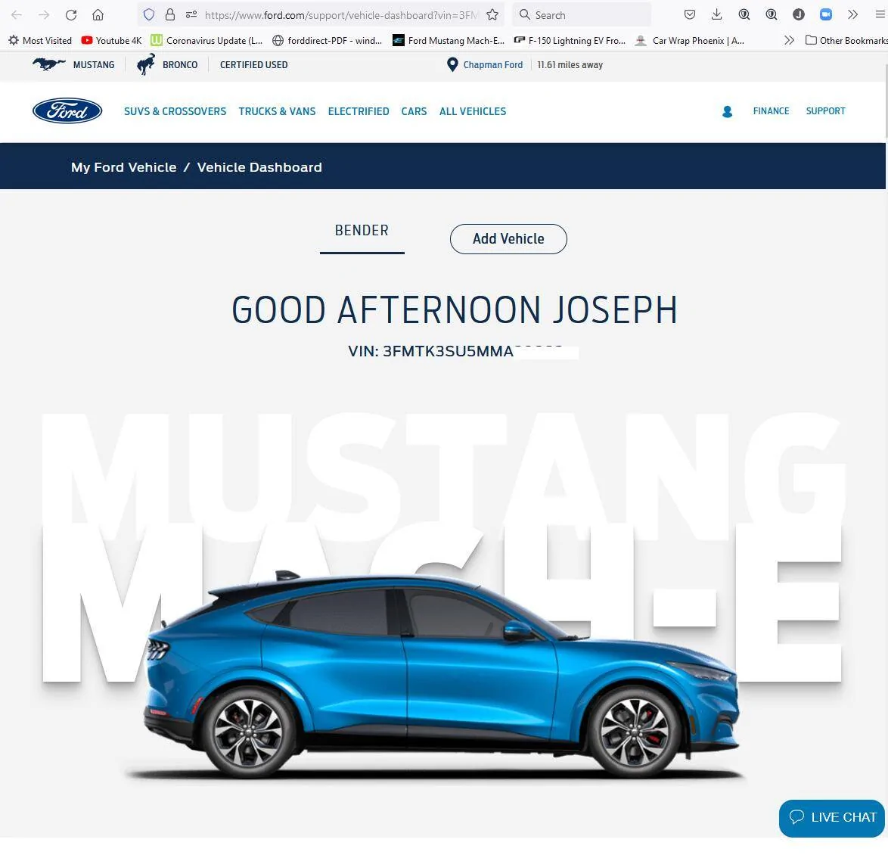Open the Coronavirus Update bookmark
888x858 pixels.
pos(206,40)
